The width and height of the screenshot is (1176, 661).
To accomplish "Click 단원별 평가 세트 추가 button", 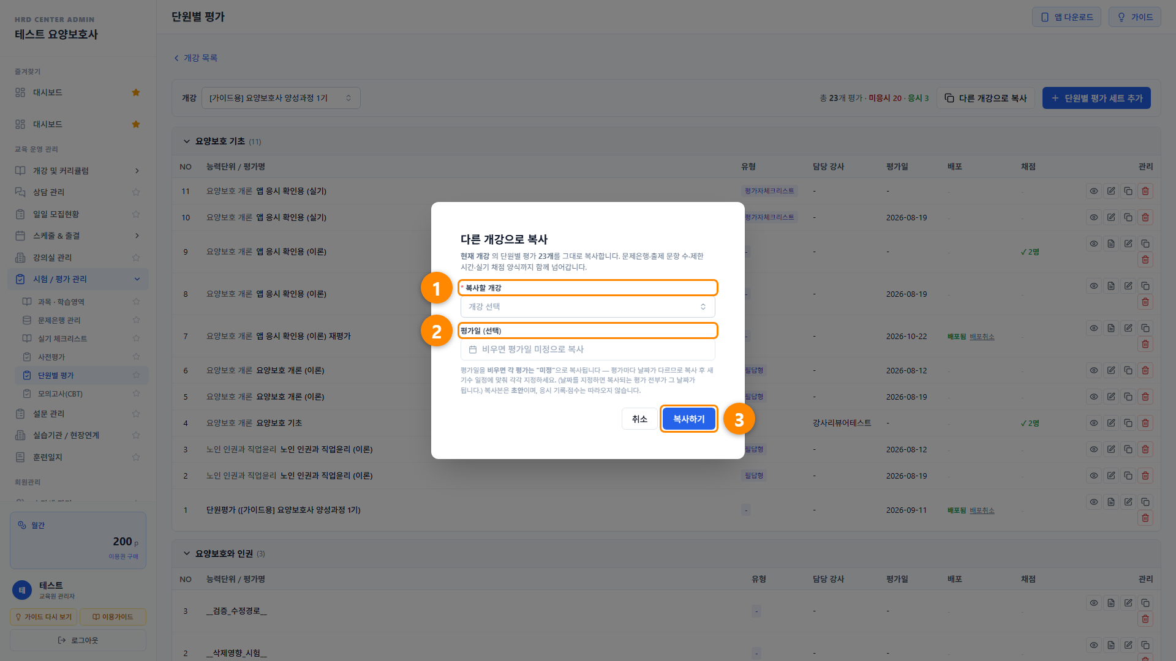I will click(x=1096, y=98).
